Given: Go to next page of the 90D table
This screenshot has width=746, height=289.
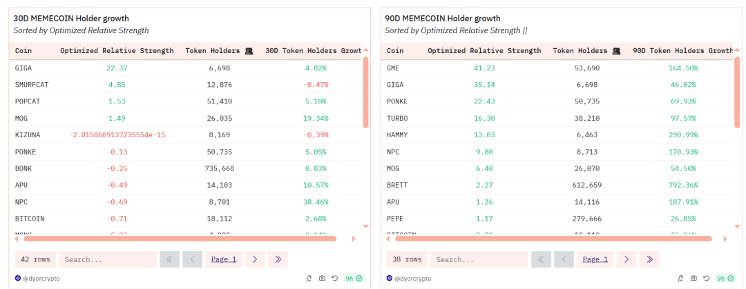Looking at the screenshot, I should pyautogui.click(x=627, y=259).
